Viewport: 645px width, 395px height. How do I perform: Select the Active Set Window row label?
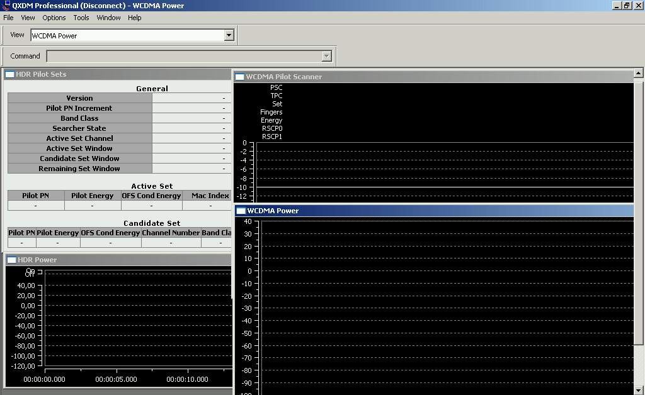pyautogui.click(x=80, y=148)
